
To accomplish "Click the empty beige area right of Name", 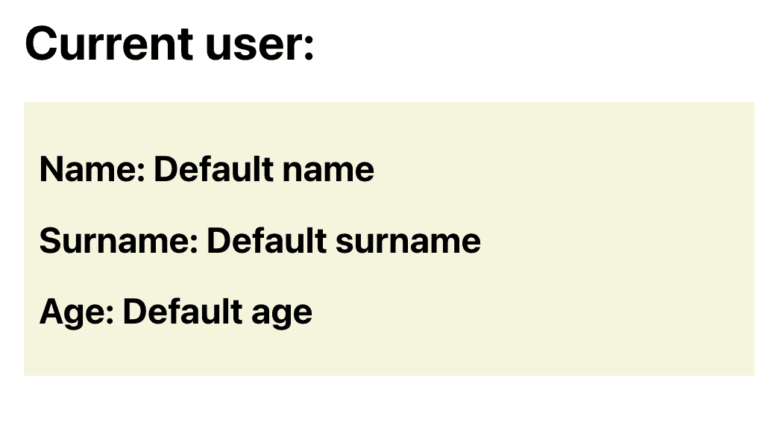I will tap(562, 169).
